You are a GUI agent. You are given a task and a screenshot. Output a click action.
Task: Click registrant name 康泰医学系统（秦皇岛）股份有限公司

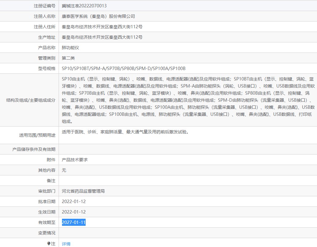[98, 16]
